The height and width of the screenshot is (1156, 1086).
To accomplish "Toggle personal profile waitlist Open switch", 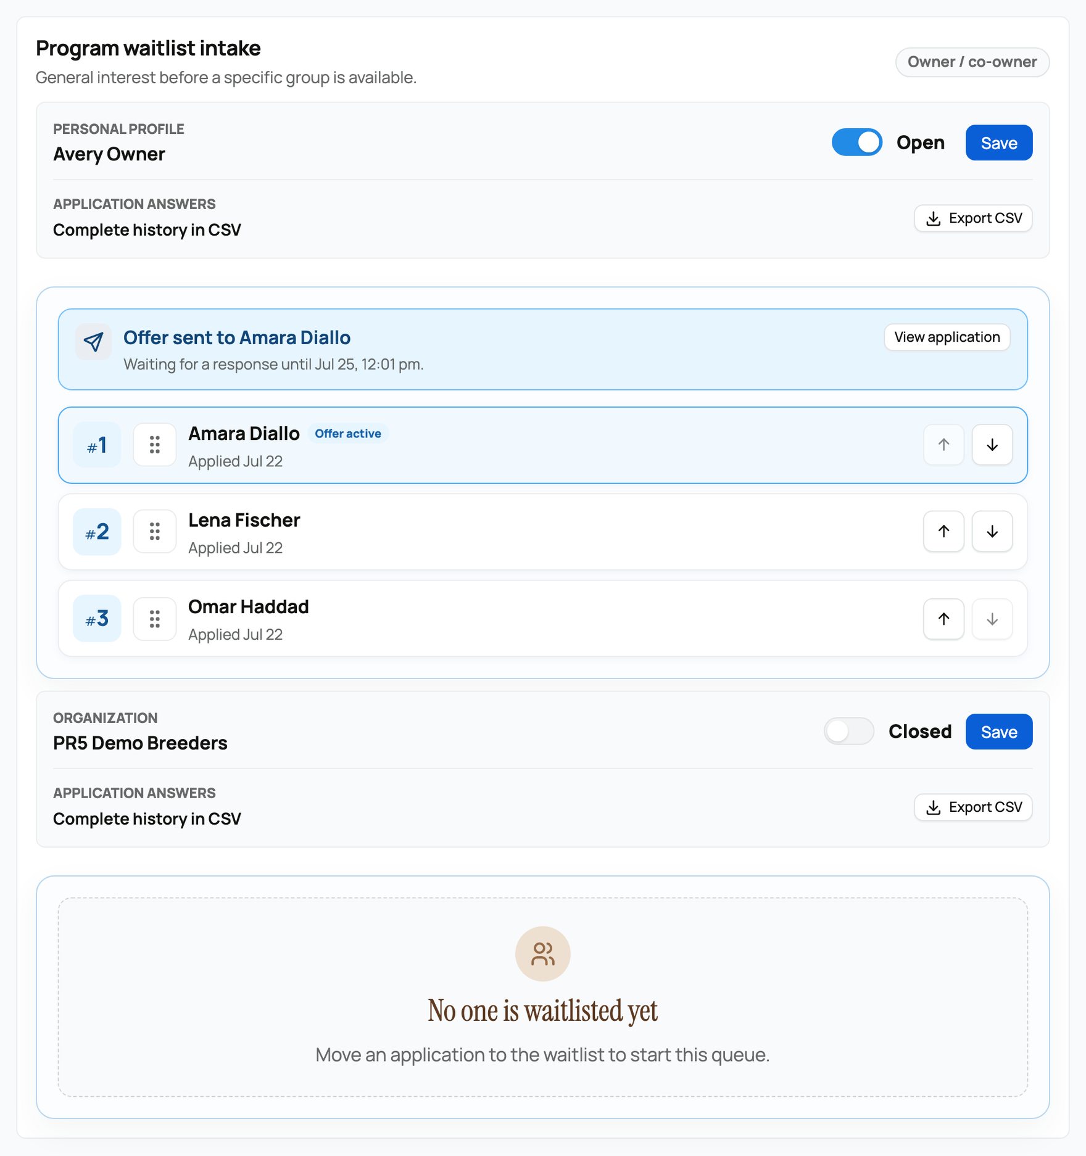I will (856, 142).
